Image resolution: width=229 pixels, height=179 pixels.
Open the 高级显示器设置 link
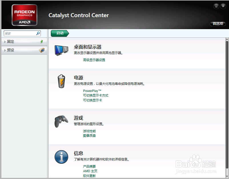tap(94, 60)
